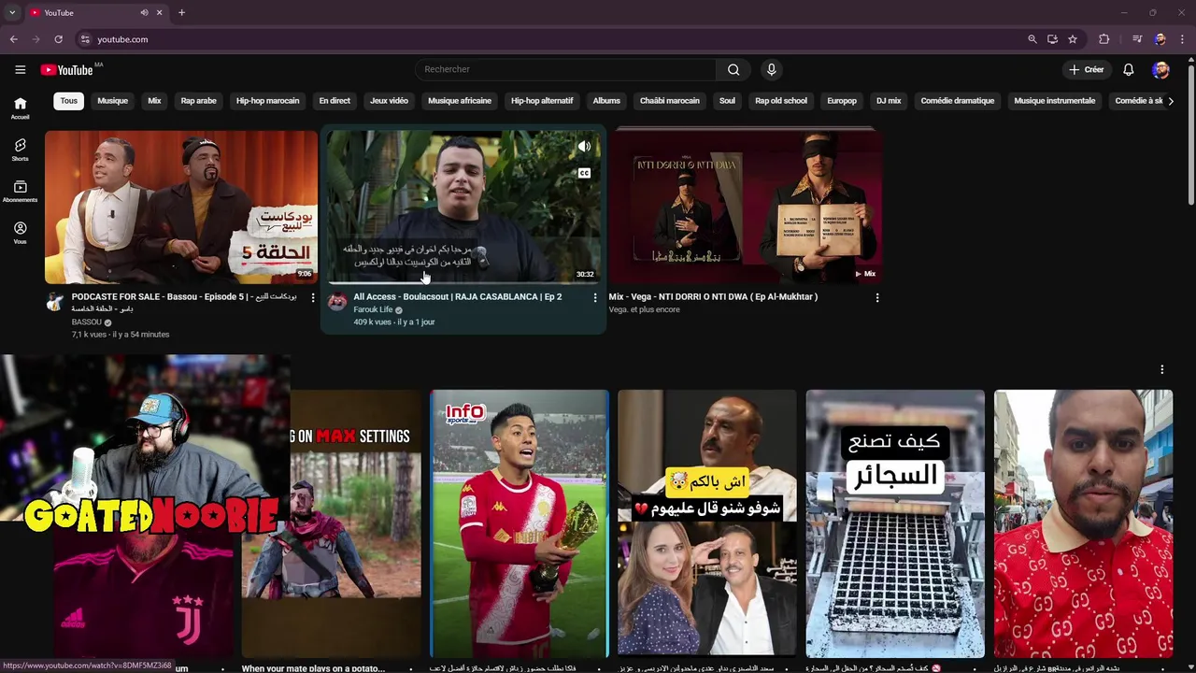Viewport: 1196px width, 673px height.
Task: Open the couple photo Short thumbnail
Action: tap(707, 523)
